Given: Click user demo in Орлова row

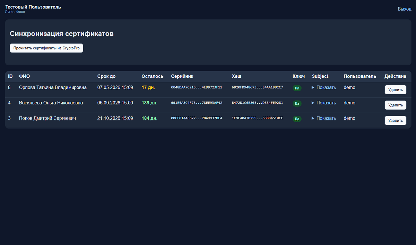Looking at the screenshot, I should coord(349,87).
